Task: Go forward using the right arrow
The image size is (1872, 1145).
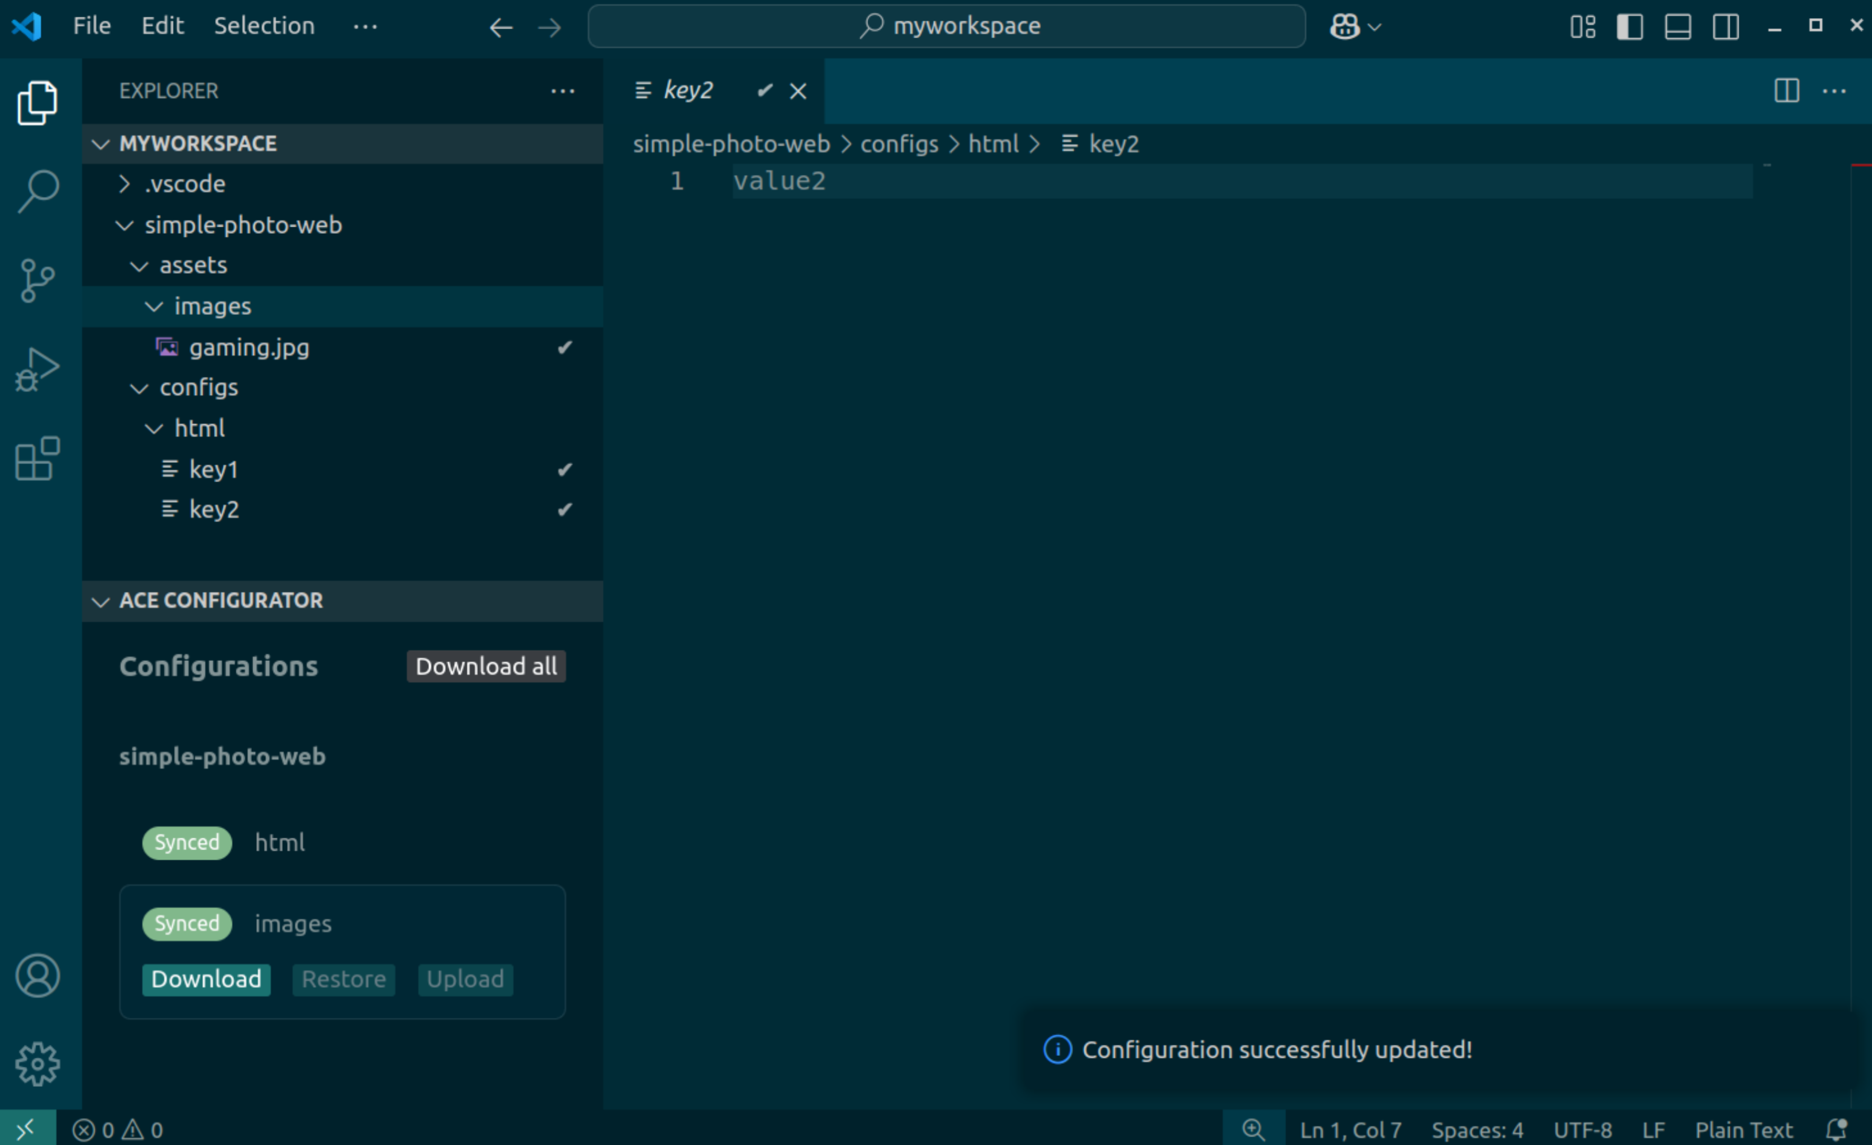Action: 549,28
